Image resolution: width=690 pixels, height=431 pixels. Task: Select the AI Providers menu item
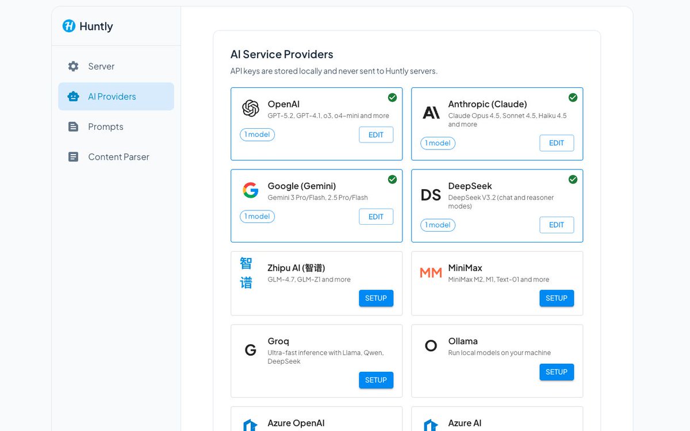point(116,97)
